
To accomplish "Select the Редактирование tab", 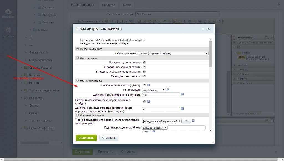I will [x=82, y=5].
